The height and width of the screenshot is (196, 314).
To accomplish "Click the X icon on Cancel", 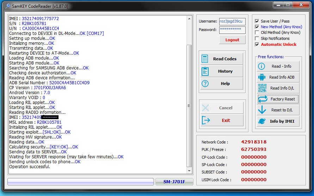I will 205,108.
